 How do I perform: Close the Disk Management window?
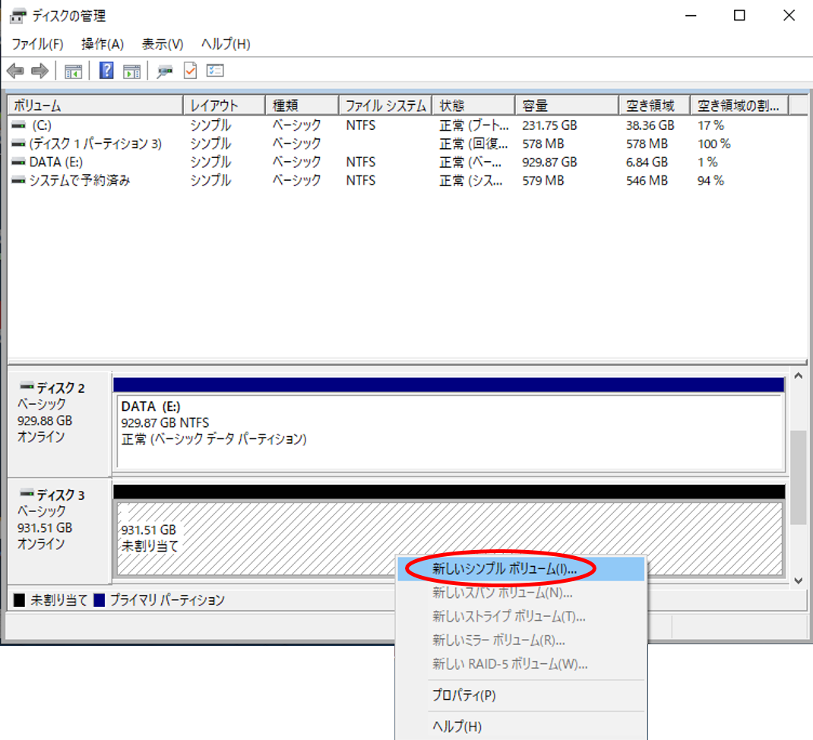789,15
